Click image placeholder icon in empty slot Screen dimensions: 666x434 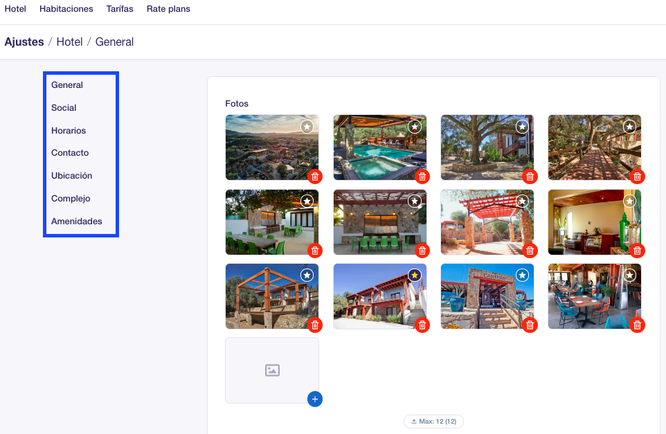coord(272,370)
